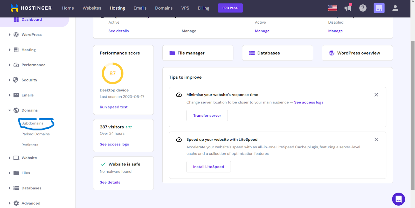Open Websites in top navigation
The width and height of the screenshot is (415, 208).
[92, 8]
